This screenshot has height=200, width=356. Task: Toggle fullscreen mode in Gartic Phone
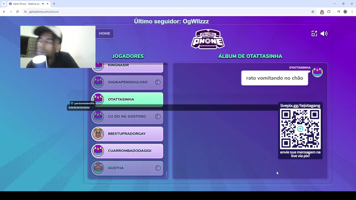click(314, 34)
